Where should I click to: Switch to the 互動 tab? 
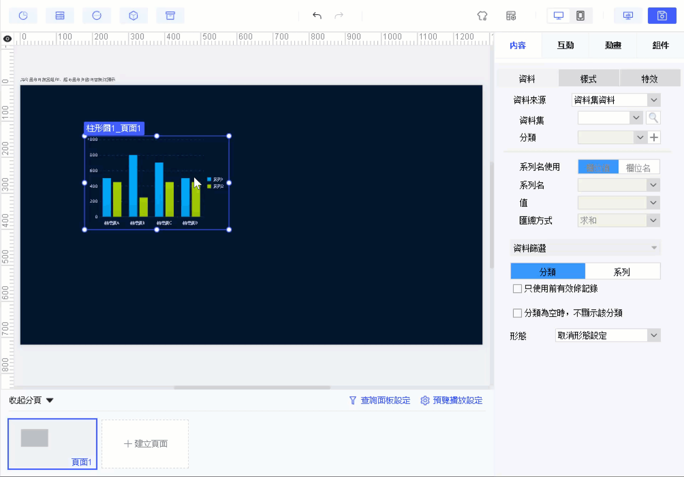click(565, 45)
